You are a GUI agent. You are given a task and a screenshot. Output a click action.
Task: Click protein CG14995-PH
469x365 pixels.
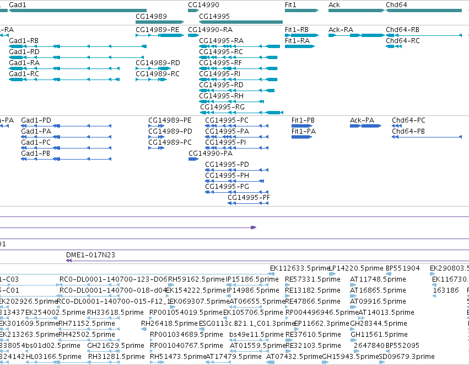tap(227, 176)
